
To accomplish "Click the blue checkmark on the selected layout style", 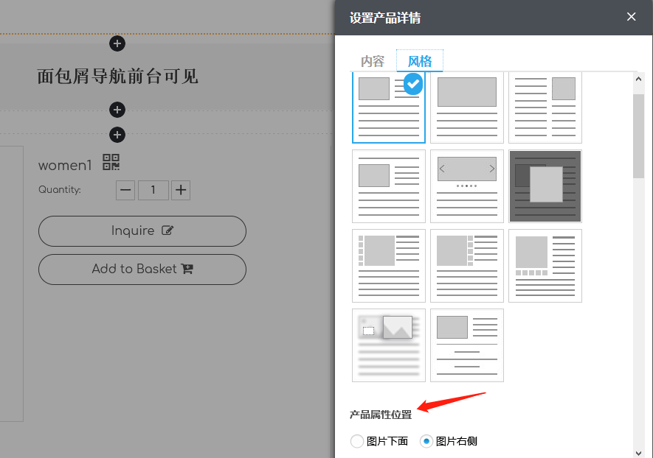I will pos(412,85).
